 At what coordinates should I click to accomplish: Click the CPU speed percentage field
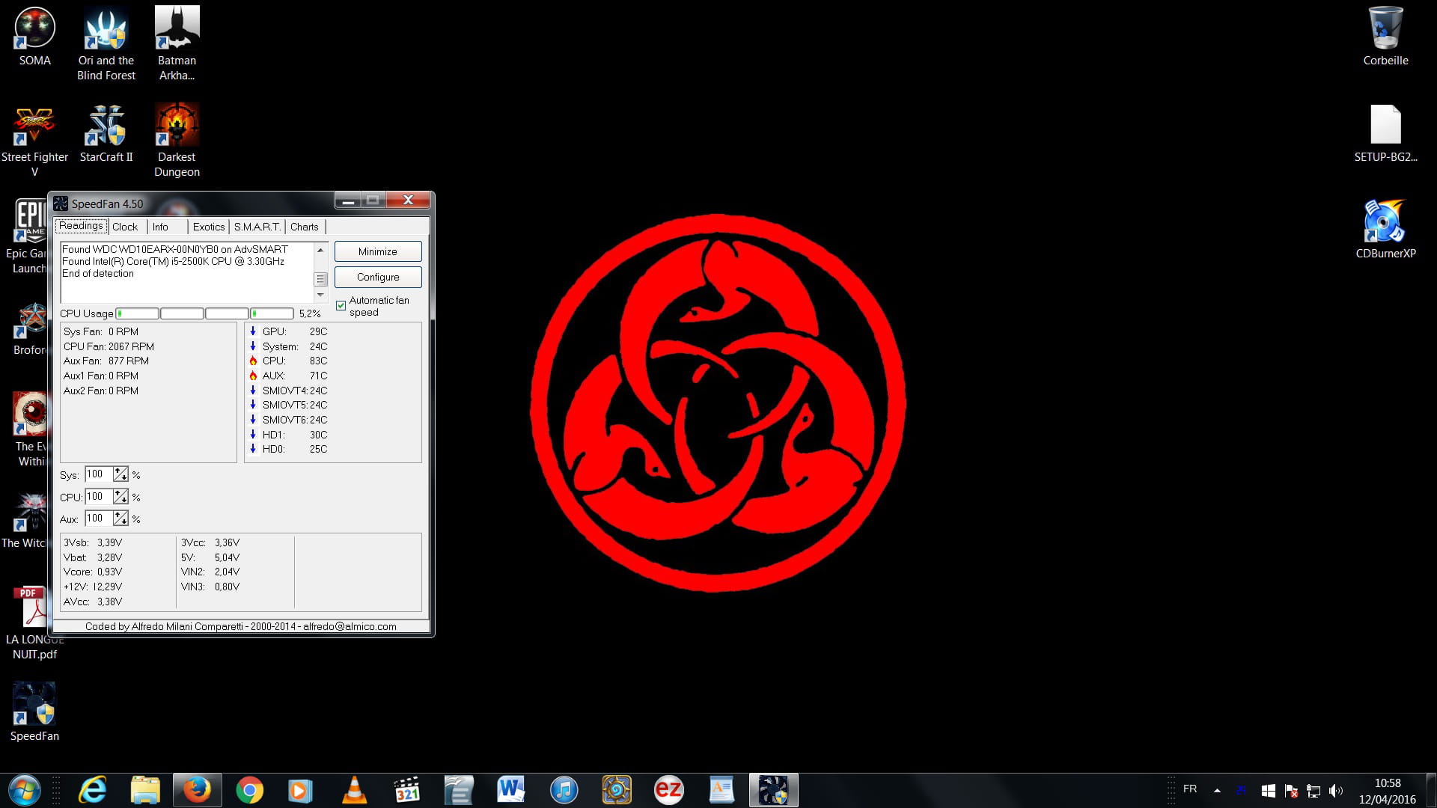[98, 497]
